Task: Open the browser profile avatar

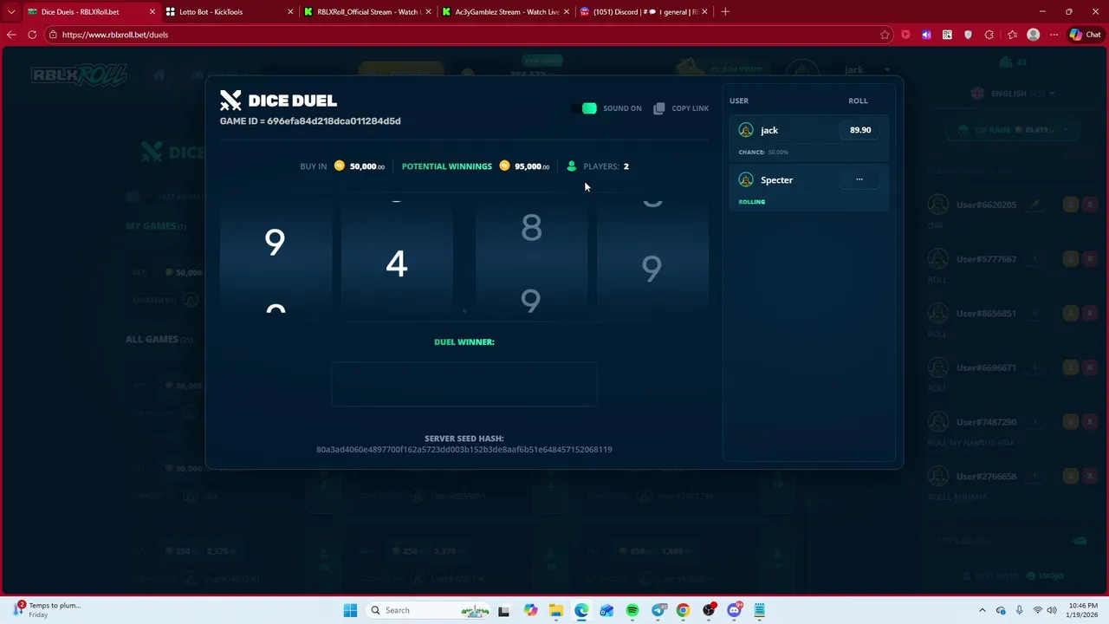Action: coord(1033,35)
